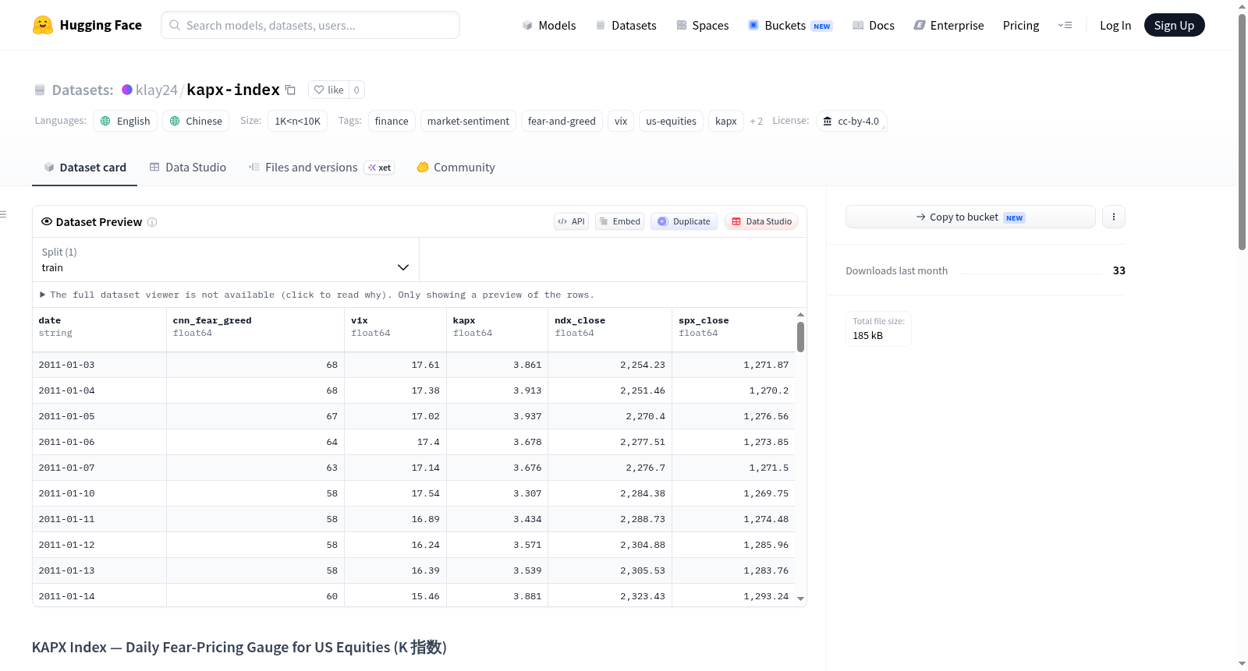Screen dimensions: 1248x671
Task: Click the Copy to bucket button
Action: pos(970,217)
